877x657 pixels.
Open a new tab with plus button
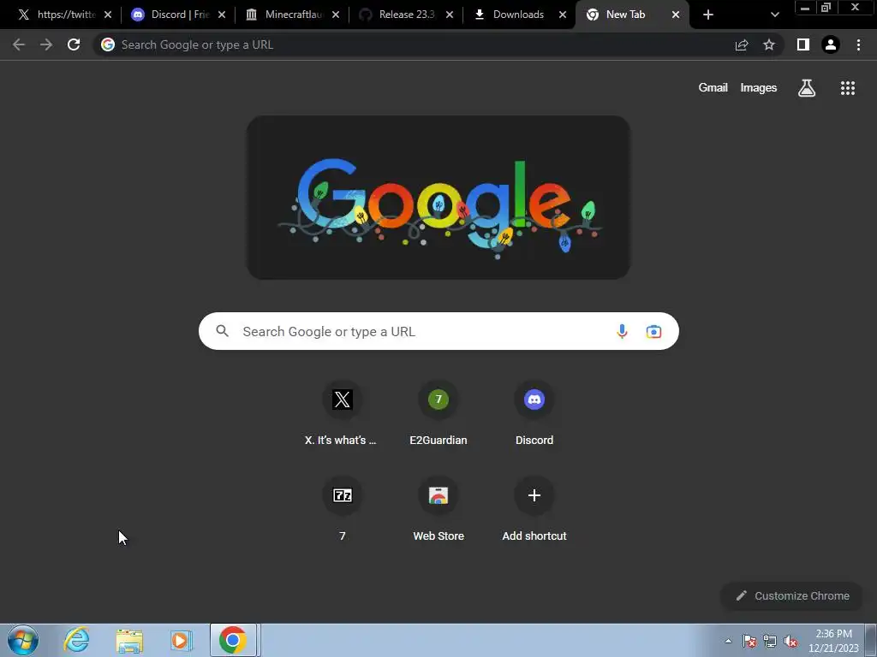(708, 15)
